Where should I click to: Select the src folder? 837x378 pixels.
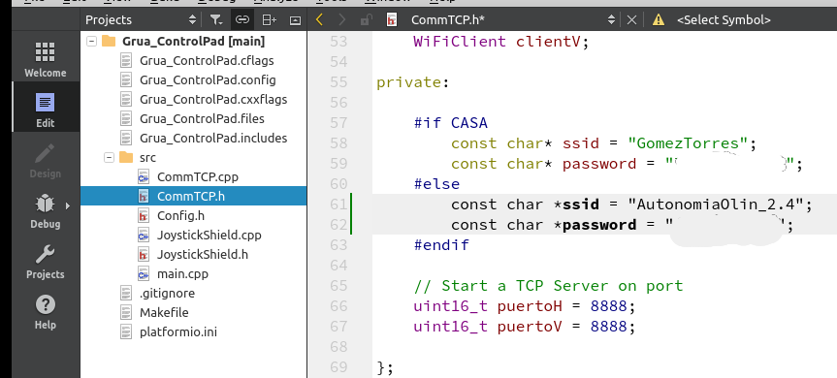147,157
